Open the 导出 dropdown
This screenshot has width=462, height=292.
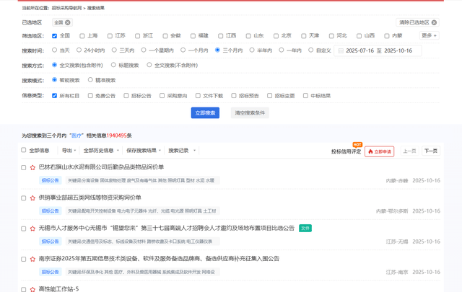(x=69, y=151)
